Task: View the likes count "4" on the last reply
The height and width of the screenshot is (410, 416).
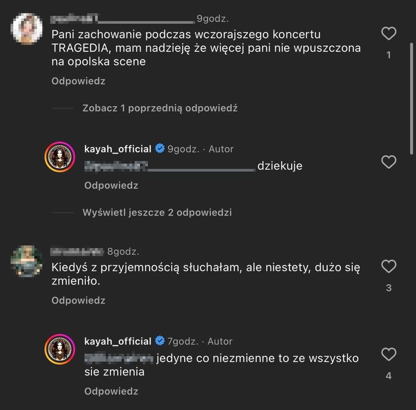Action: coord(388,376)
